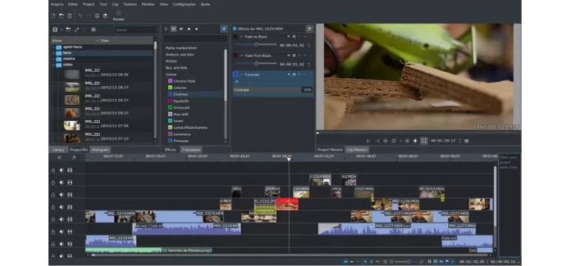Select the red highlighted clip in timeline

288,204
